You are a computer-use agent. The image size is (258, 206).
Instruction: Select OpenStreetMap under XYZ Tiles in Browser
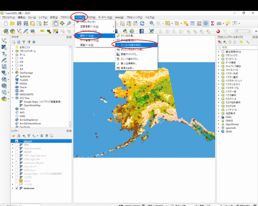pyautogui.click(x=32, y=105)
